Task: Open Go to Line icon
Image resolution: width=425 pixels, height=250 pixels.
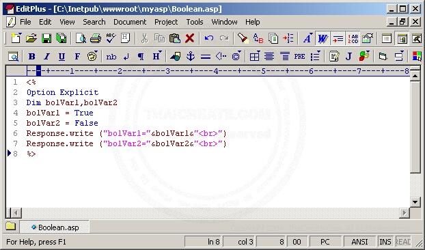Action: [x=288, y=38]
